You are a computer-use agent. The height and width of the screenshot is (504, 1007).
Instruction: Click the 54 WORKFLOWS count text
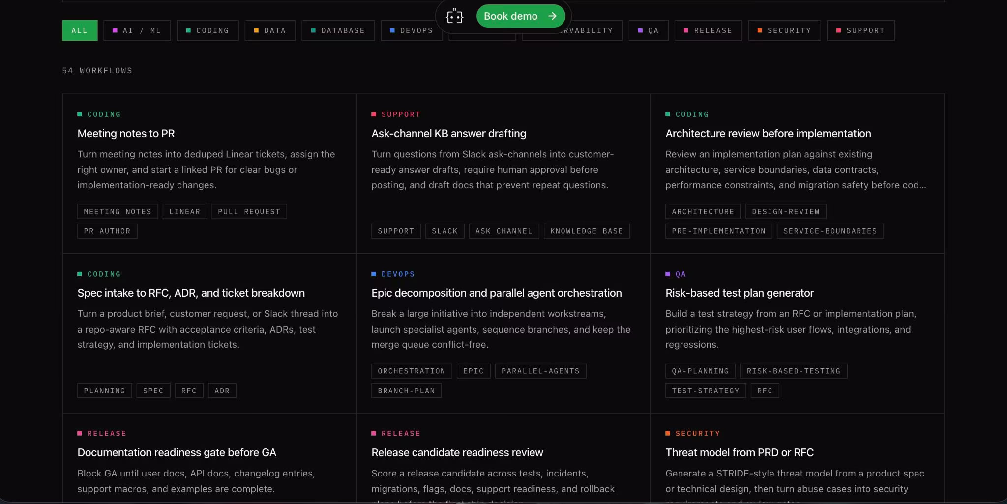click(97, 71)
